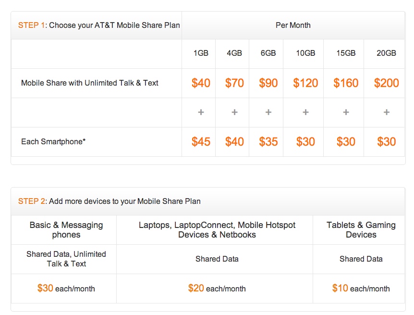Click the plus icon under 20GB
The height and width of the screenshot is (315, 414).
pos(387,112)
